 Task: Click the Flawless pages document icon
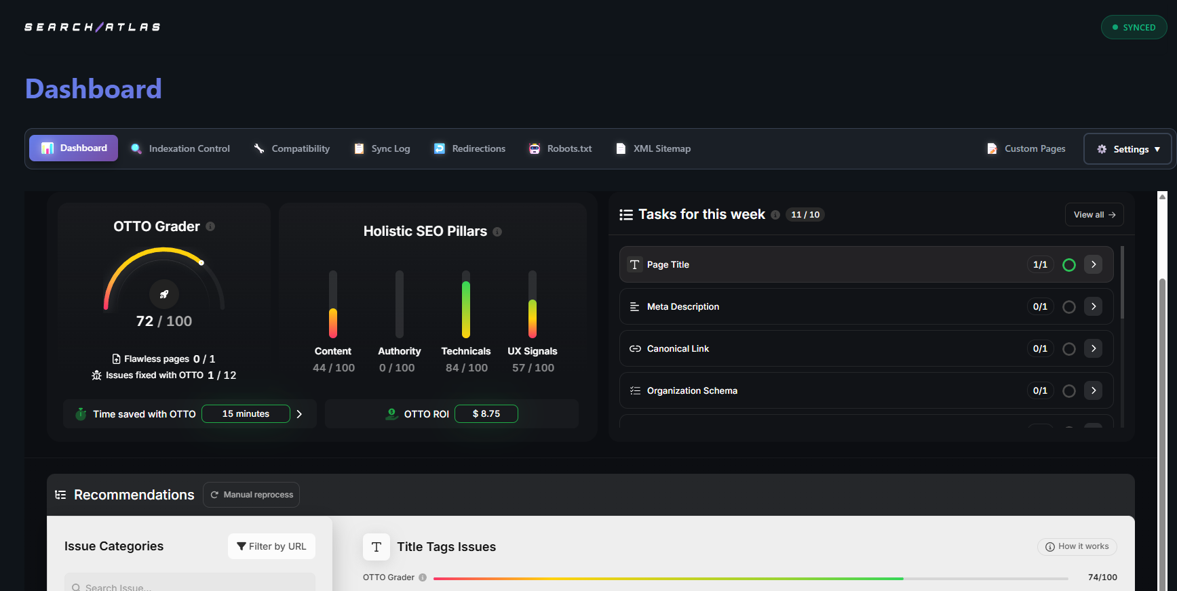(117, 359)
